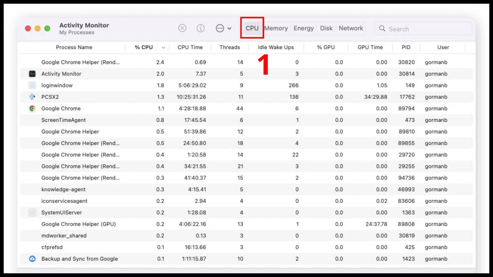Click the stop process (X) toolbar icon
Viewport: 493px width, 277px height.
[x=182, y=28]
